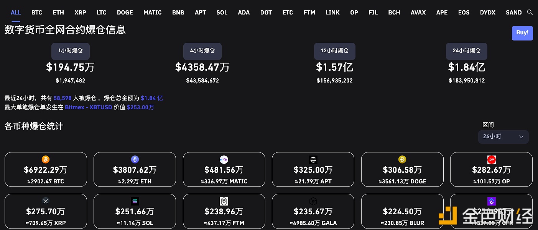Image resolution: width=538 pixels, height=230 pixels.
Task: Click the Solana coin icon
Action: coord(135,201)
